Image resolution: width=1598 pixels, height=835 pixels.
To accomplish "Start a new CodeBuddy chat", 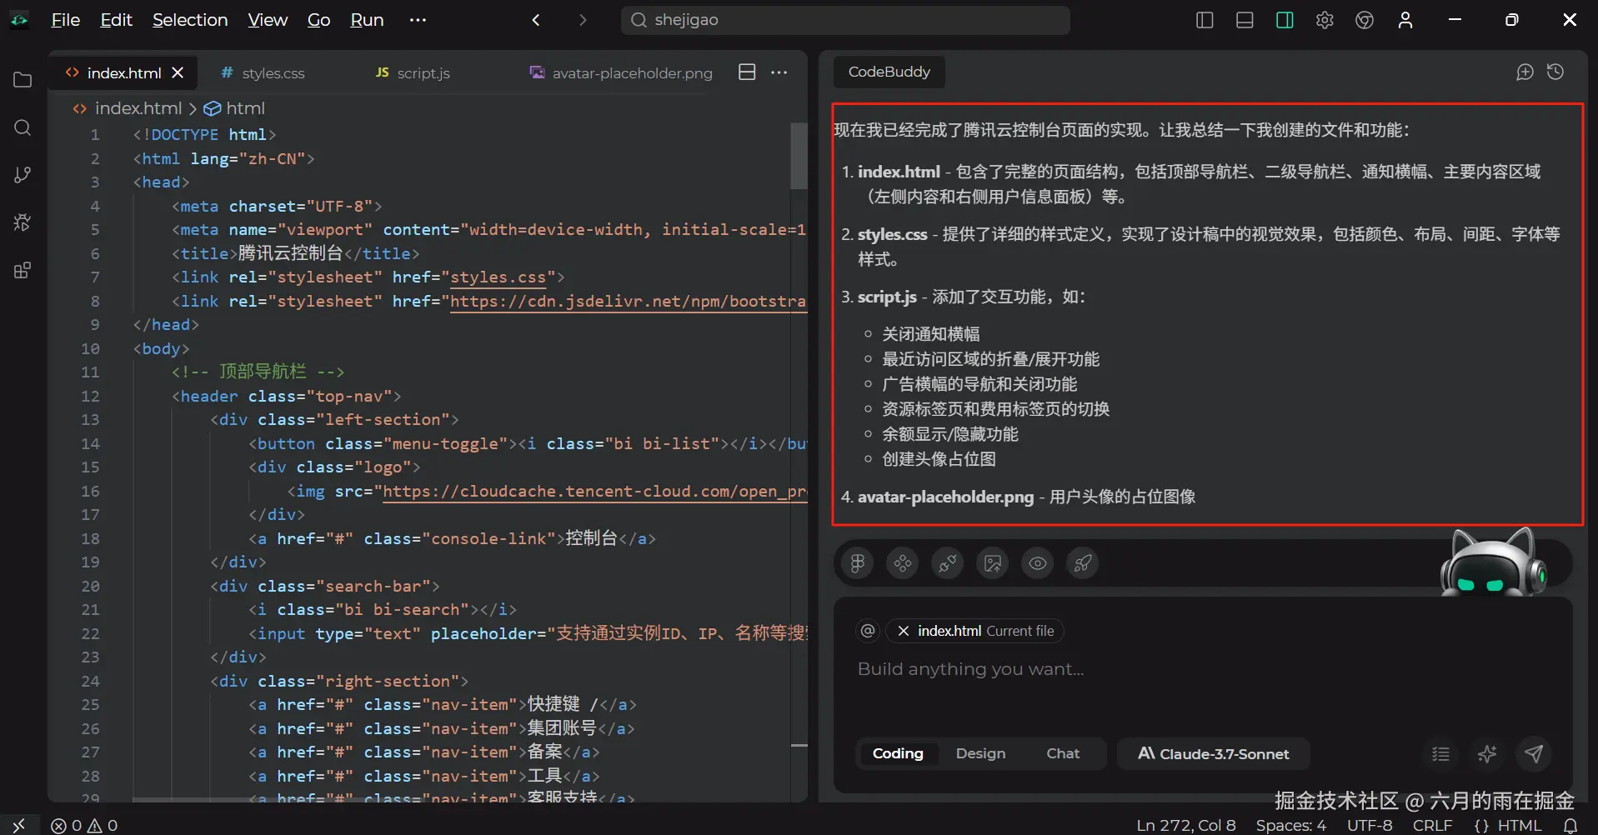I will [1525, 72].
